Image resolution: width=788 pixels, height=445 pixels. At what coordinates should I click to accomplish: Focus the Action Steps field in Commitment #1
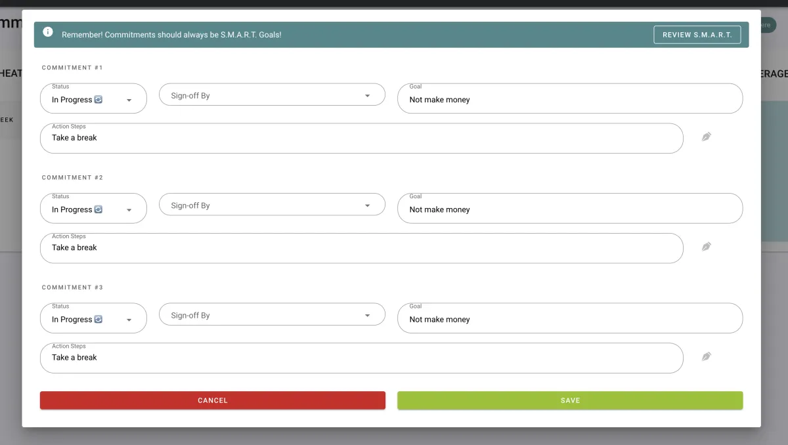click(362, 138)
